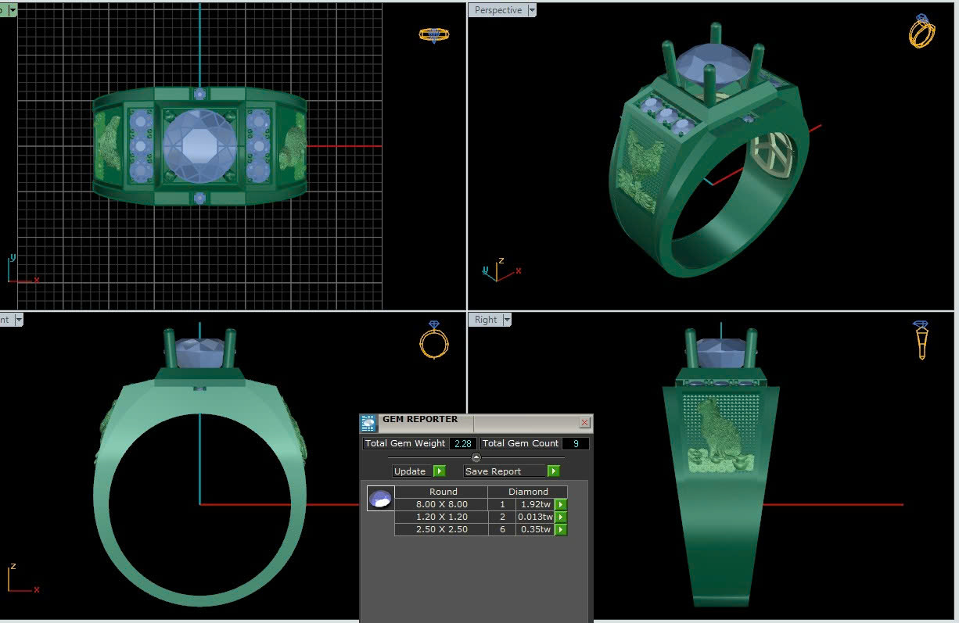The width and height of the screenshot is (959, 623).
Task: Collapse the Gem Reporter section with the round arrow
Action: click(x=476, y=457)
